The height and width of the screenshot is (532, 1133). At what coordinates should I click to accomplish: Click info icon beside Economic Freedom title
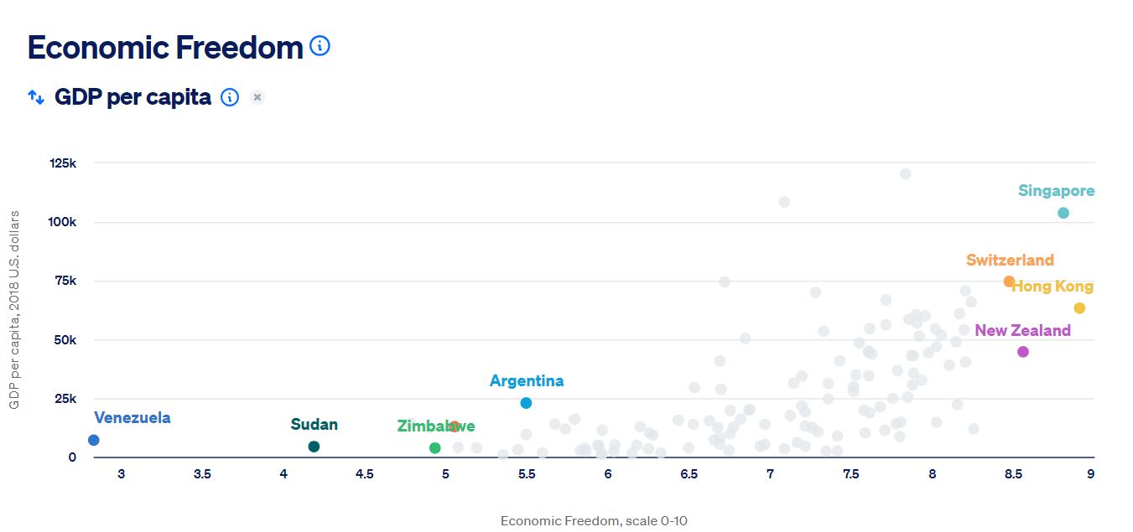point(320,46)
